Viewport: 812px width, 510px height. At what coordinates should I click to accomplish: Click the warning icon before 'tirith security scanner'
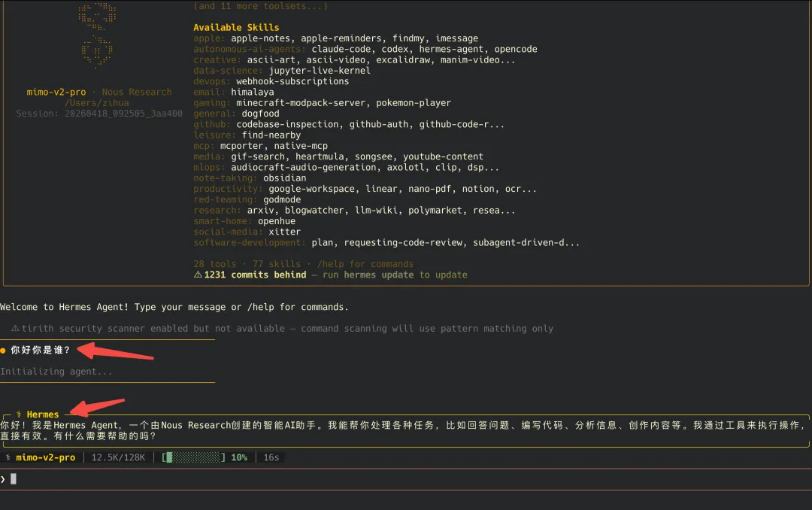[15, 328]
